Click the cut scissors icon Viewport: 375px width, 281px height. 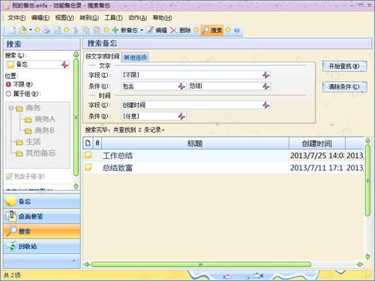pyautogui.click(x=76, y=30)
